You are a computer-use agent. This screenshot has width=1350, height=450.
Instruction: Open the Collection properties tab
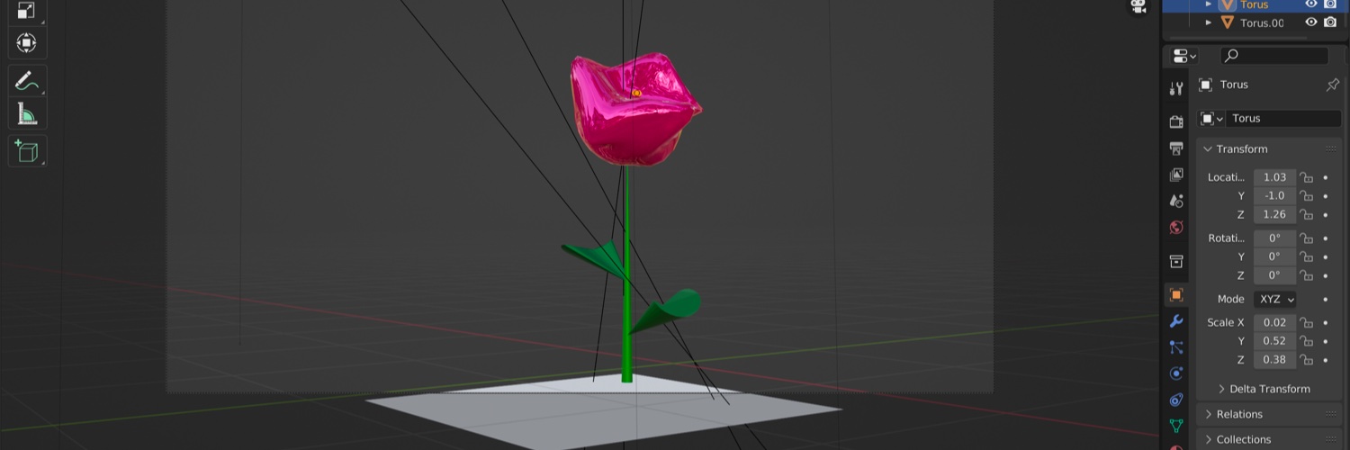pyautogui.click(x=1176, y=261)
